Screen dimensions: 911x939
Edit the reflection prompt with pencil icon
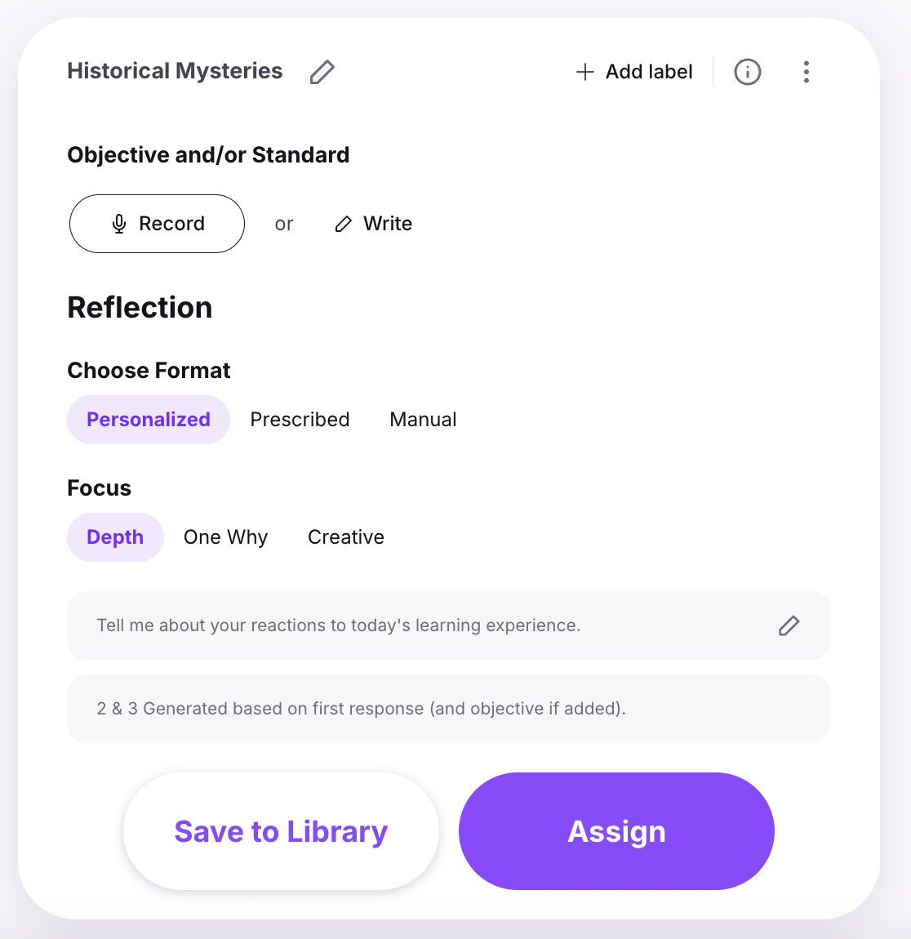tap(789, 625)
